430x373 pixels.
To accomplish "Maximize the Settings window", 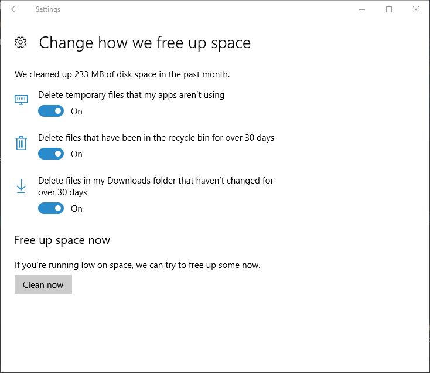I will click(389, 9).
